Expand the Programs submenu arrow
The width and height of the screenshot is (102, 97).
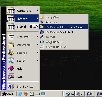38,37
